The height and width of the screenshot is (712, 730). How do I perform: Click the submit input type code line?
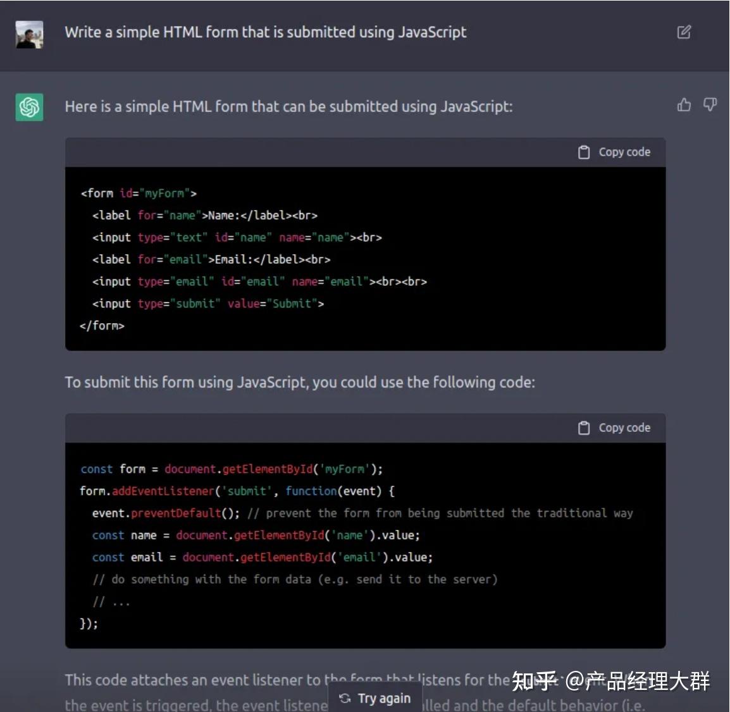[208, 304]
